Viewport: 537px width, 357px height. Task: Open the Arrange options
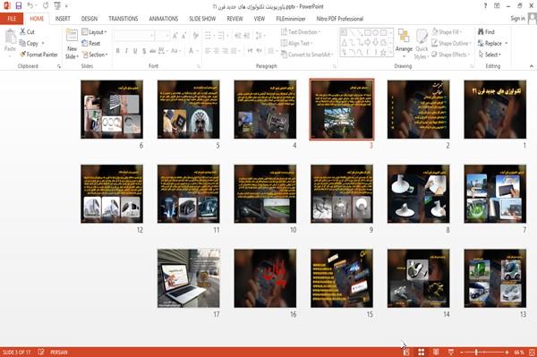tap(404, 43)
